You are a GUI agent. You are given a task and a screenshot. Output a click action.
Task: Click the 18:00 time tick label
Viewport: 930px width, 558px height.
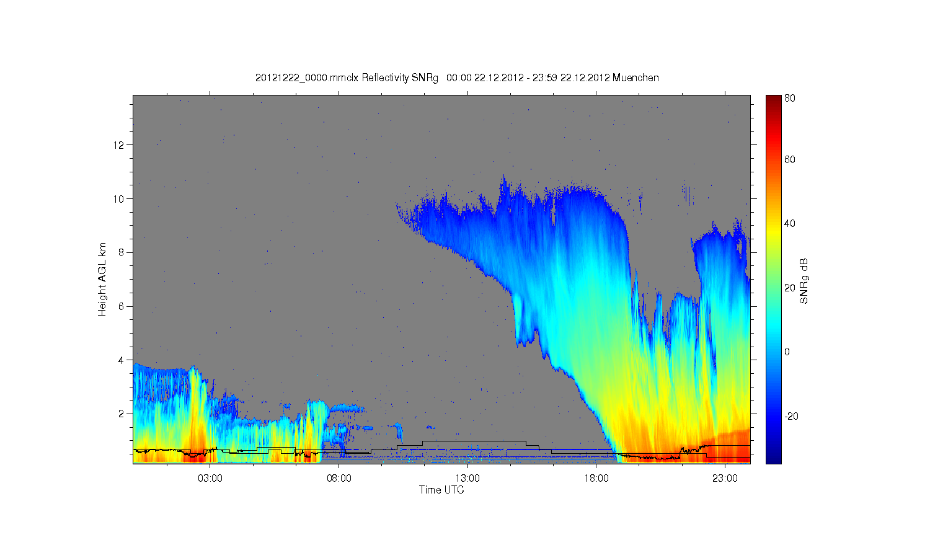(596, 479)
